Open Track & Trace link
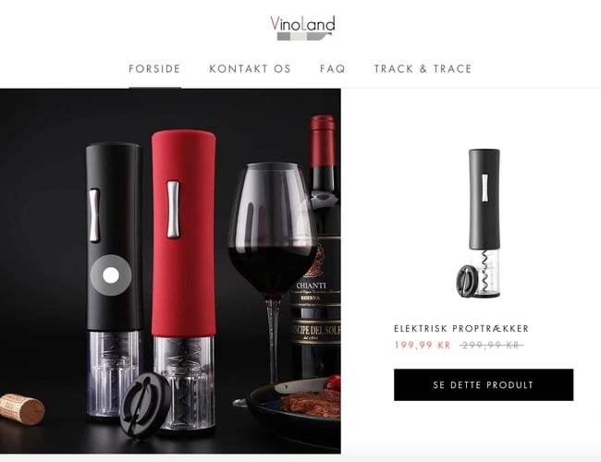This screenshot has width=601, height=462. pyautogui.click(x=423, y=69)
